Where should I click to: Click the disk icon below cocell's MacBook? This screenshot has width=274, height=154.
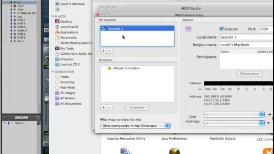57,9
